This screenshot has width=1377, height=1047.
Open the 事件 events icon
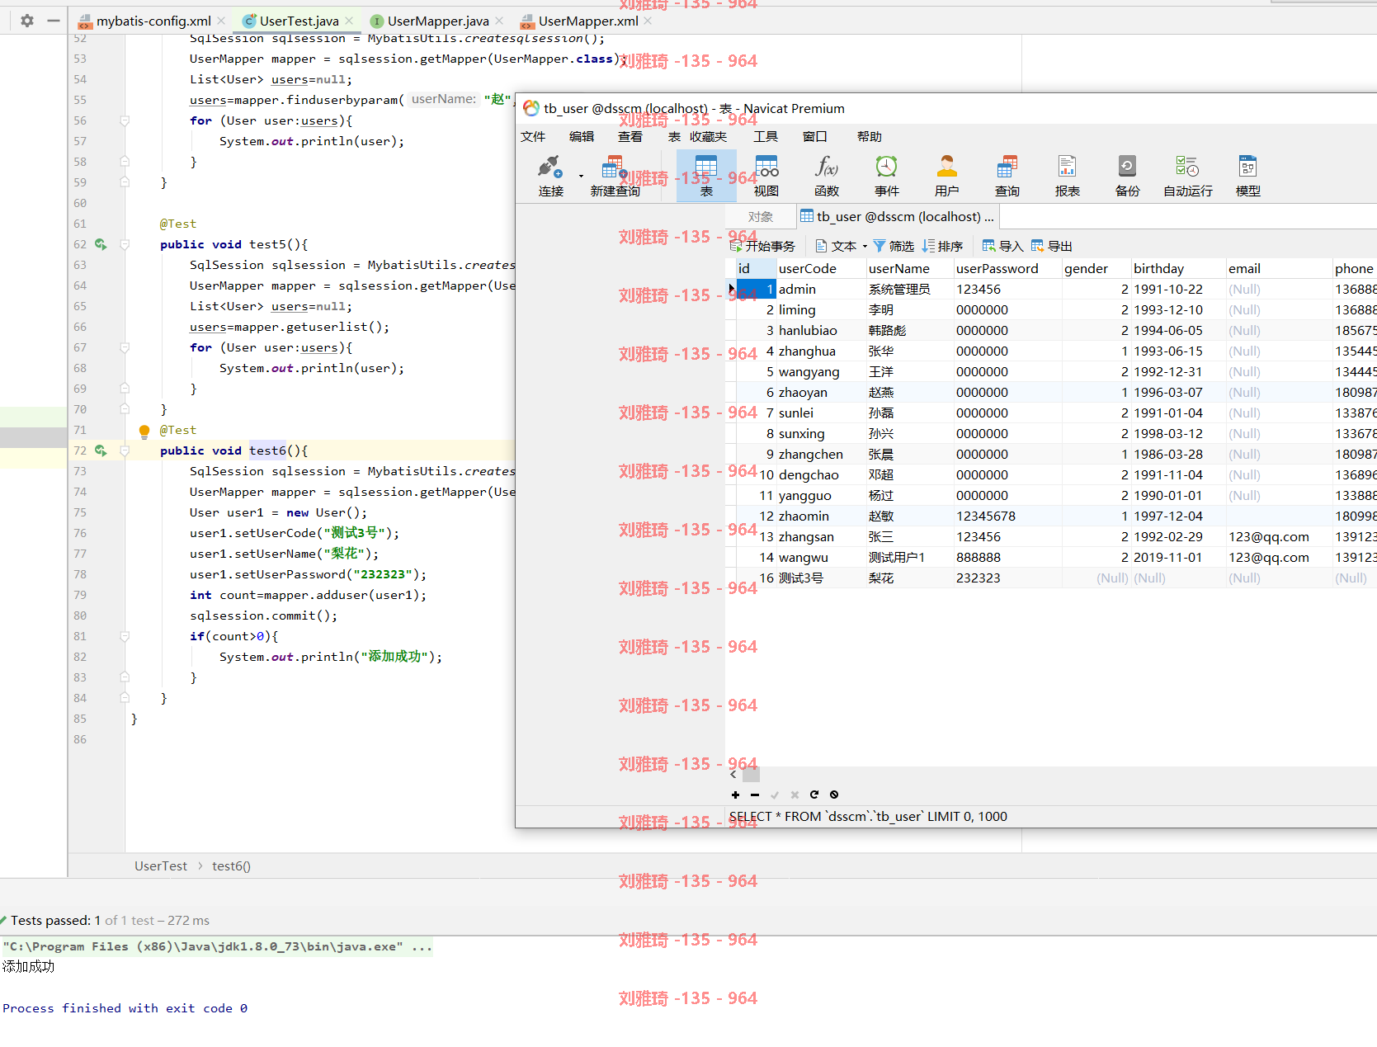(887, 176)
